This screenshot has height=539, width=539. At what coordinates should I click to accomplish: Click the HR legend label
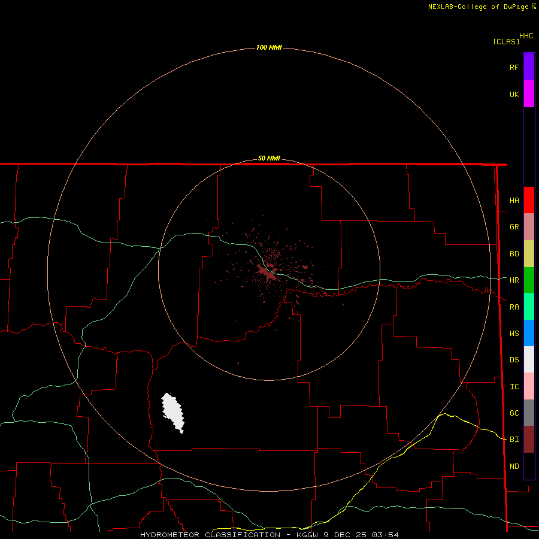click(514, 280)
